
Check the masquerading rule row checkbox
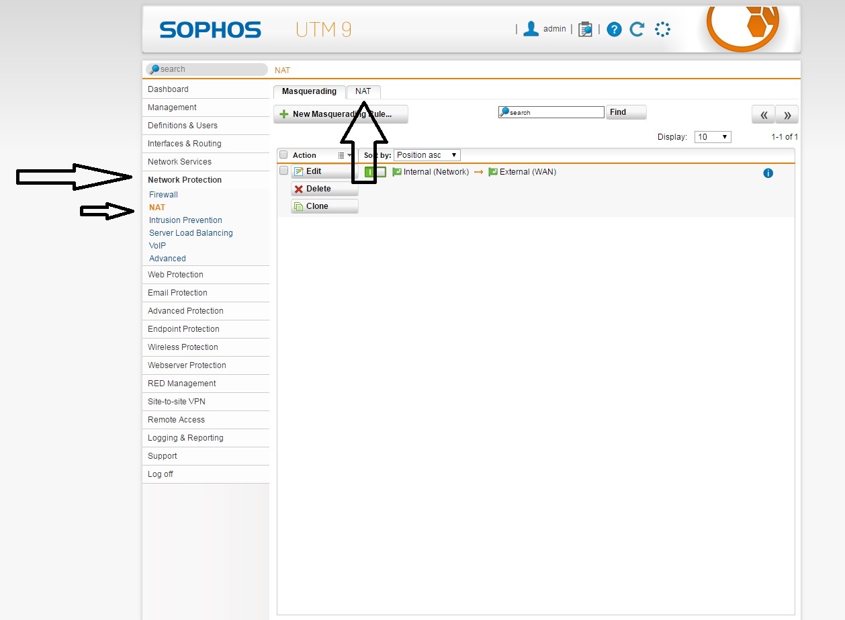[283, 171]
